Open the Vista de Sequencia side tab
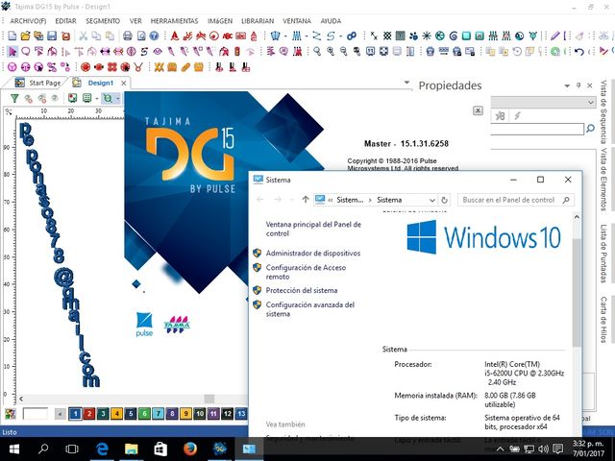The height and width of the screenshot is (461, 615). (603, 111)
